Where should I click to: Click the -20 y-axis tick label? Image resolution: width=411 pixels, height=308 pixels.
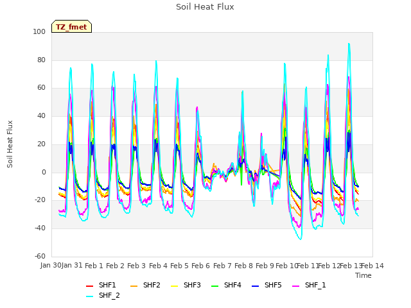pos(40,200)
